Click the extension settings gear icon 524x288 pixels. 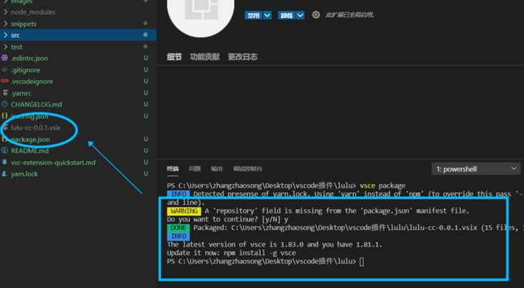click(316, 15)
